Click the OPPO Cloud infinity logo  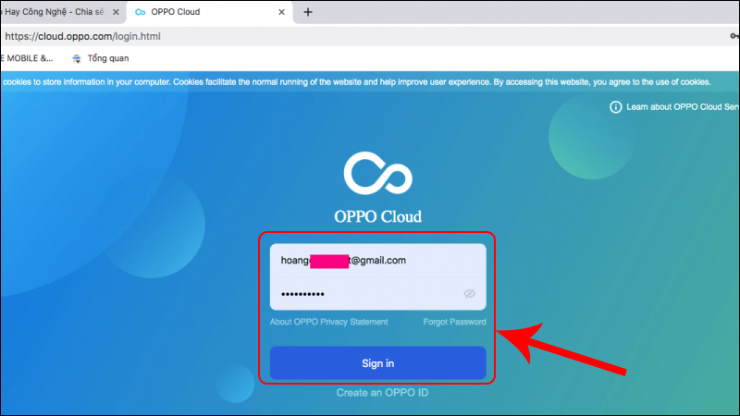377,173
